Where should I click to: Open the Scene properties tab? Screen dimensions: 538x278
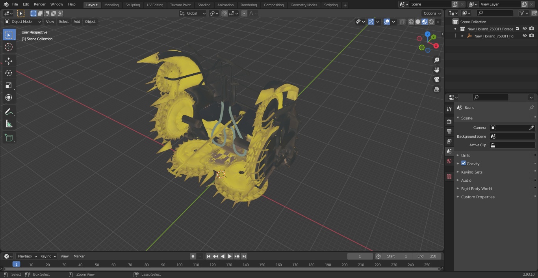449,151
